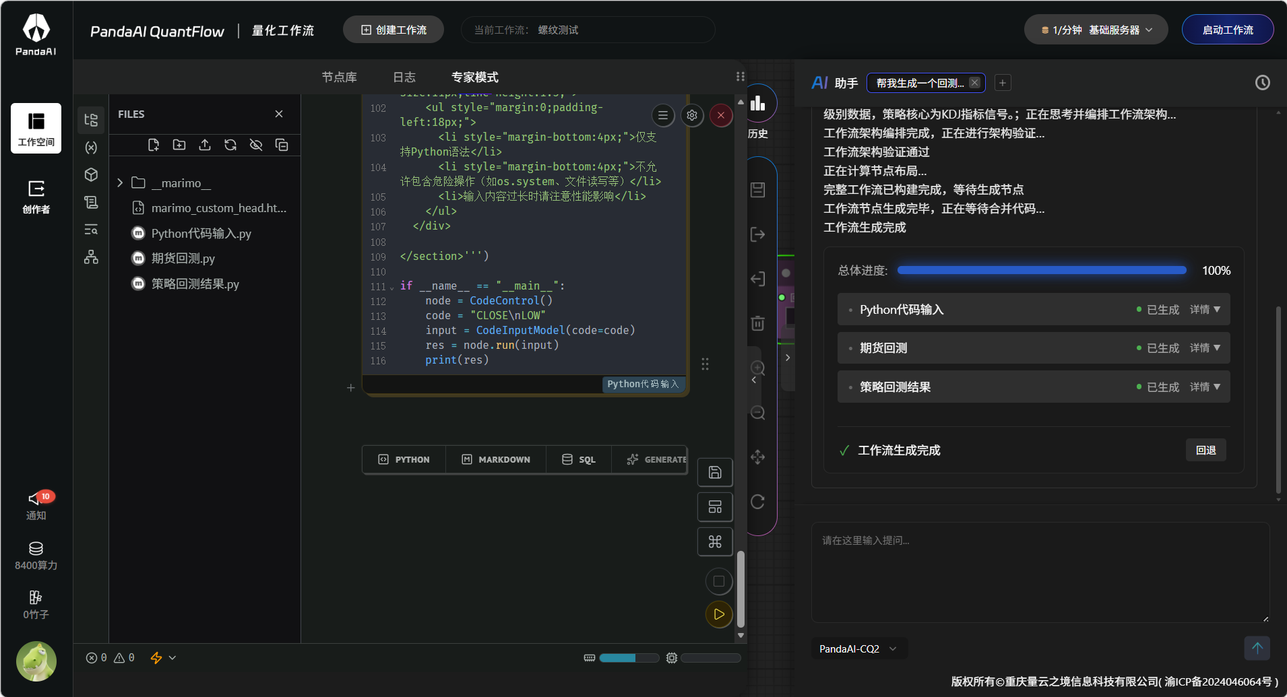Viewport: 1287px width, 697px height.
Task: Click the stop execution square button
Action: pos(719,581)
